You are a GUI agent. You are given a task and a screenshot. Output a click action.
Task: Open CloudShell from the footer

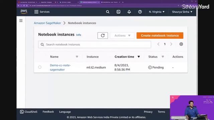[29, 112]
